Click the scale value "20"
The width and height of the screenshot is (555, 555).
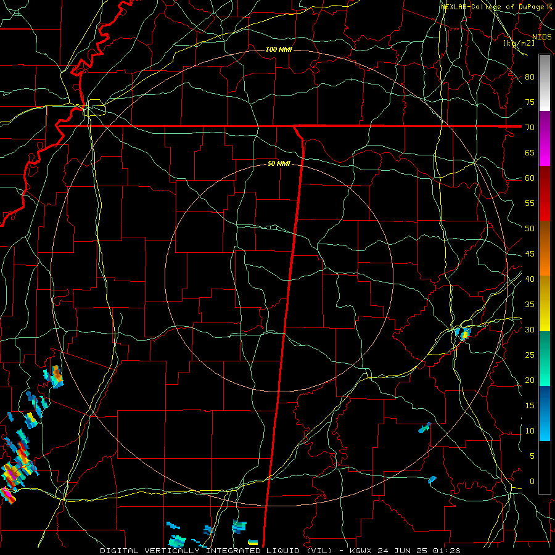(x=530, y=380)
